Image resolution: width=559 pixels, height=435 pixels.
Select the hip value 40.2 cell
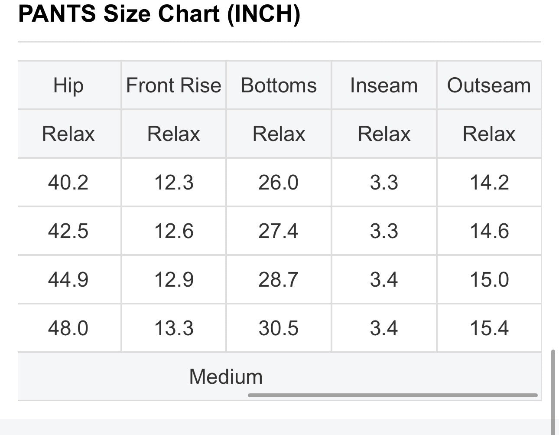(x=69, y=182)
